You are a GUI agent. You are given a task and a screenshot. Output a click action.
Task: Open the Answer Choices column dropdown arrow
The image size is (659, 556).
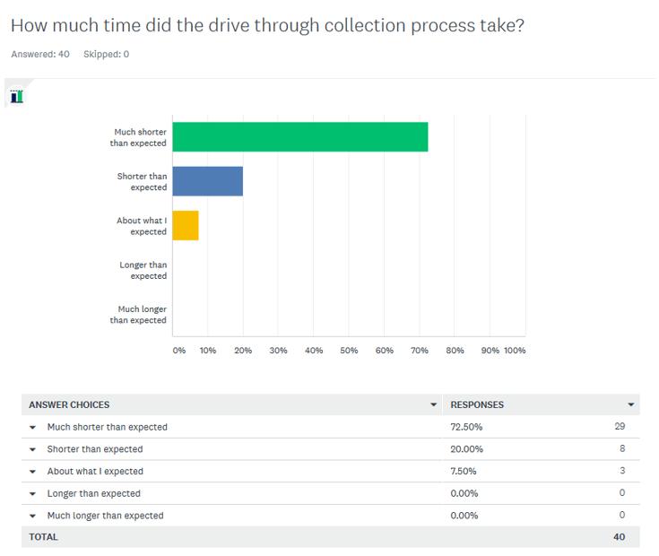point(434,405)
